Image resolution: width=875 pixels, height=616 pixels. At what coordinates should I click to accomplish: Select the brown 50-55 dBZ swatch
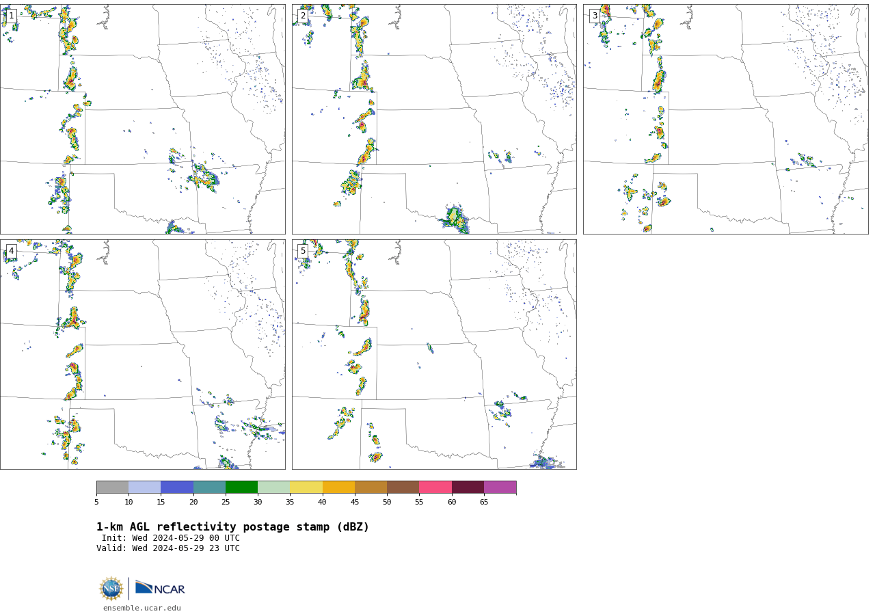click(x=403, y=487)
